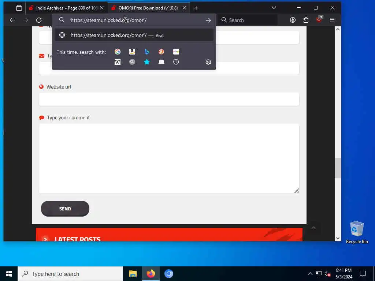This screenshot has height=281, width=375.
Task: Open the extensions puzzle icon
Action: (x=306, y=20)
